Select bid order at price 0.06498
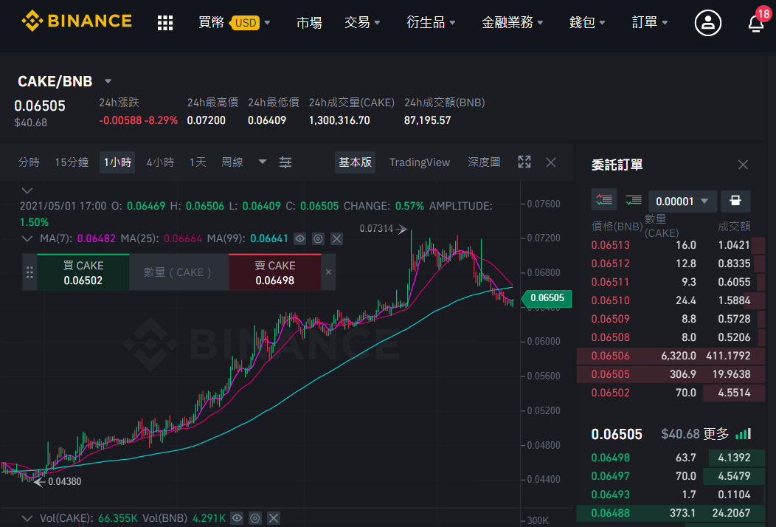Screen dimensions: 776x527 click(671, 458)
